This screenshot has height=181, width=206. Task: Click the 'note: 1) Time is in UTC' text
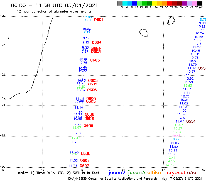click(x=41, y=173)
